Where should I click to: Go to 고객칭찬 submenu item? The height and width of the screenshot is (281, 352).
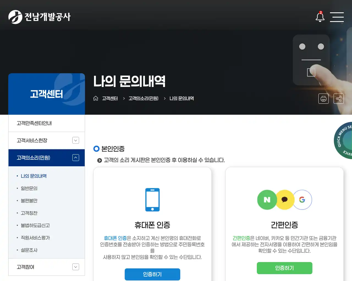click(29, 213)
